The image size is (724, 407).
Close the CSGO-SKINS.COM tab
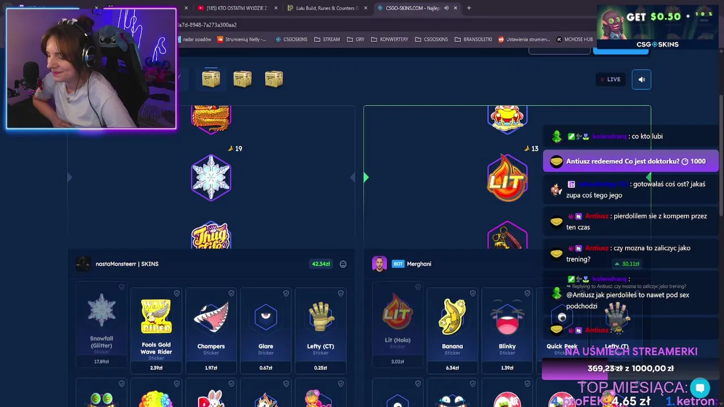455,8
